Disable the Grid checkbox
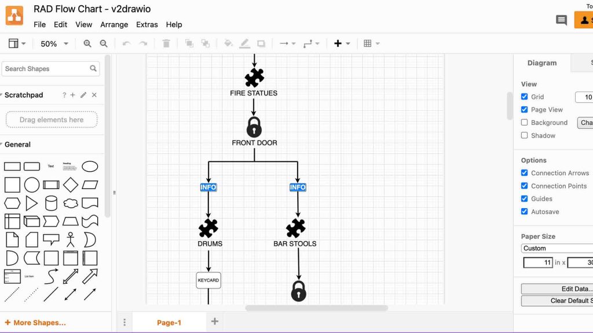 coord(524,97)
